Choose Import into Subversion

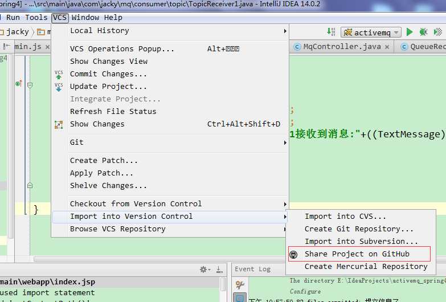point(361,242)
